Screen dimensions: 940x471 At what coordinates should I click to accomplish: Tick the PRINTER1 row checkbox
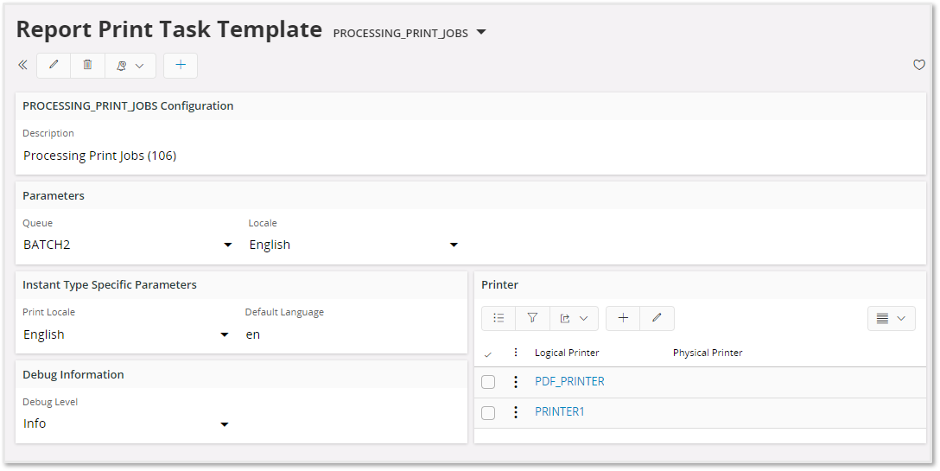(488, 412)
